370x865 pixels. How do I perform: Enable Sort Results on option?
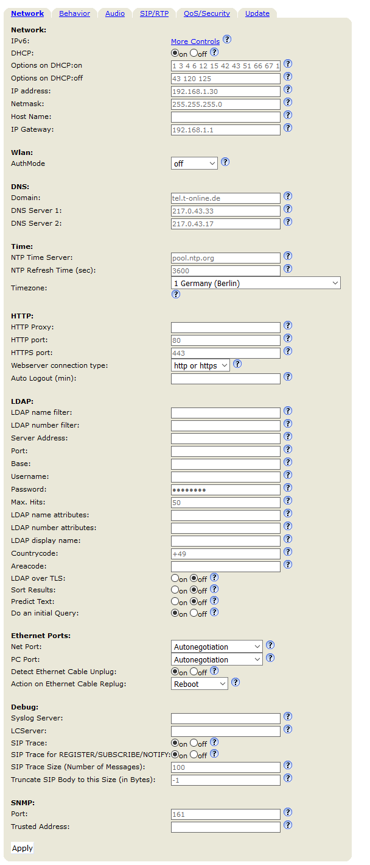175,590
